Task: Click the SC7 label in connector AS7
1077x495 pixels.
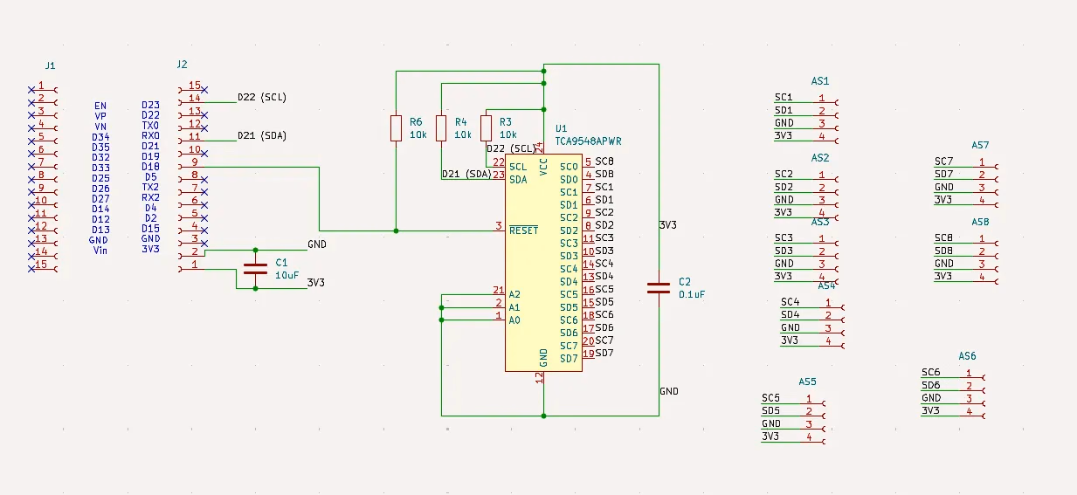Action: coord(943,162)
